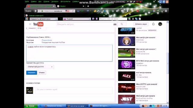Image resolution: width=193 pixels, height=108 pixels.
Task: Open the Инструменты menu
Action: [65, 1]
